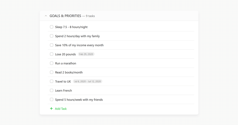
Task: Tick the Spend 5 hours/week with friends box
Action: [52, 99]
